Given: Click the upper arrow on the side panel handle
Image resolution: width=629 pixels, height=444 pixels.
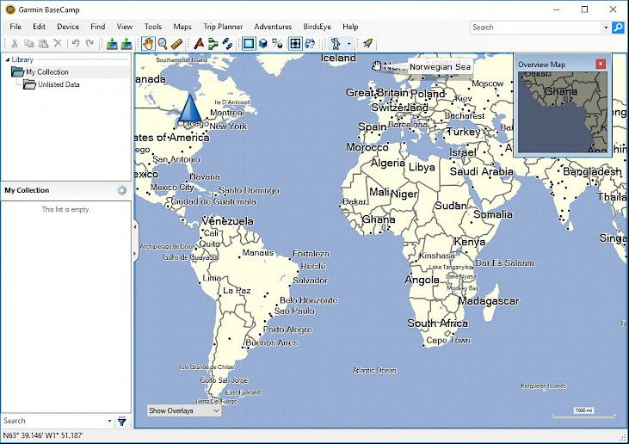Looking at the screenshot, I should click(135, 227).
